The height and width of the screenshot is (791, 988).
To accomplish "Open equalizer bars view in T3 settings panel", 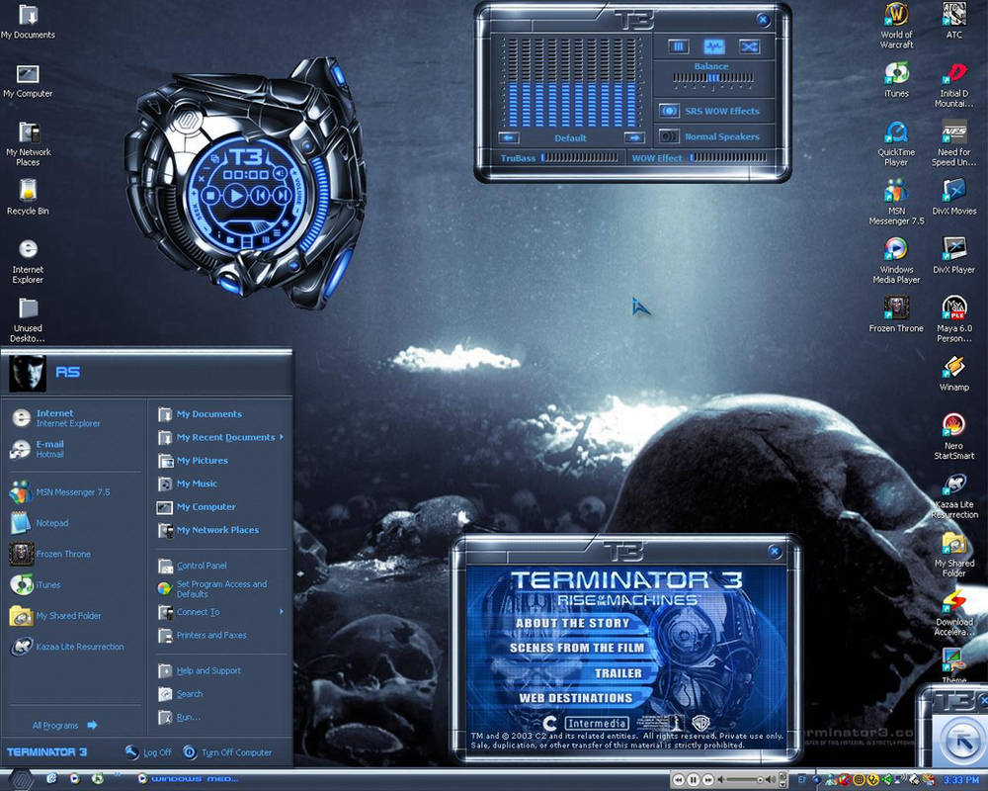I will click(678, 46).
